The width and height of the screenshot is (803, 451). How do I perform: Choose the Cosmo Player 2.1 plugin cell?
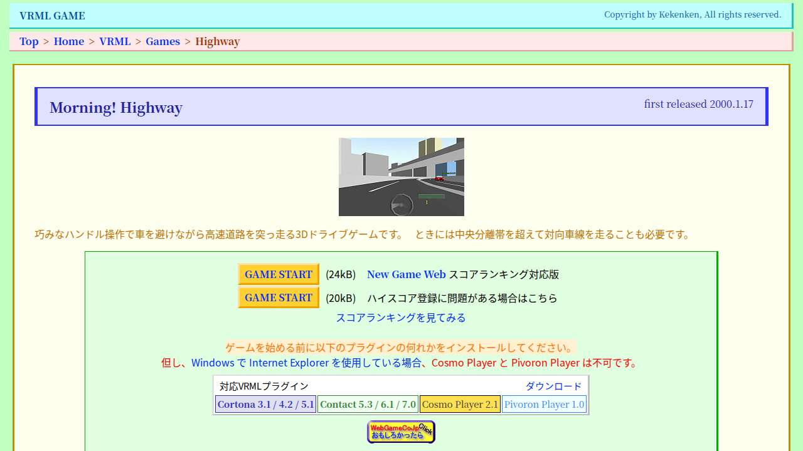460,404
